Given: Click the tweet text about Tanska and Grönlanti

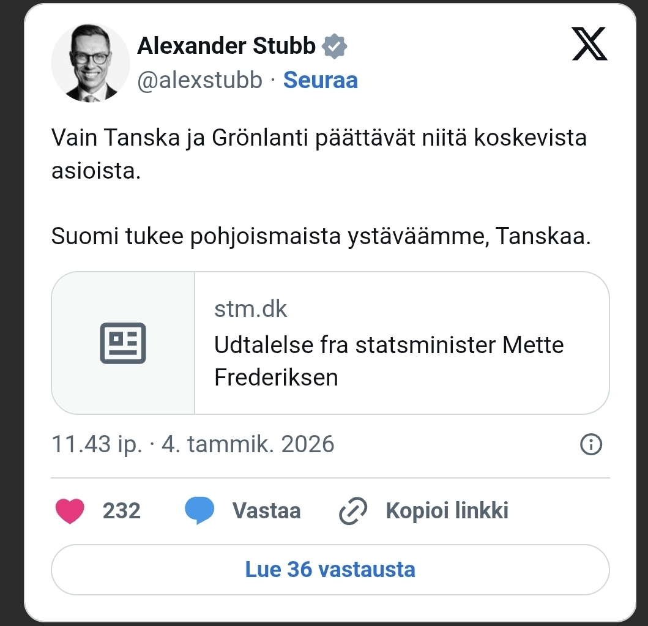Looking at the screenshot, I should pos(318,154).
